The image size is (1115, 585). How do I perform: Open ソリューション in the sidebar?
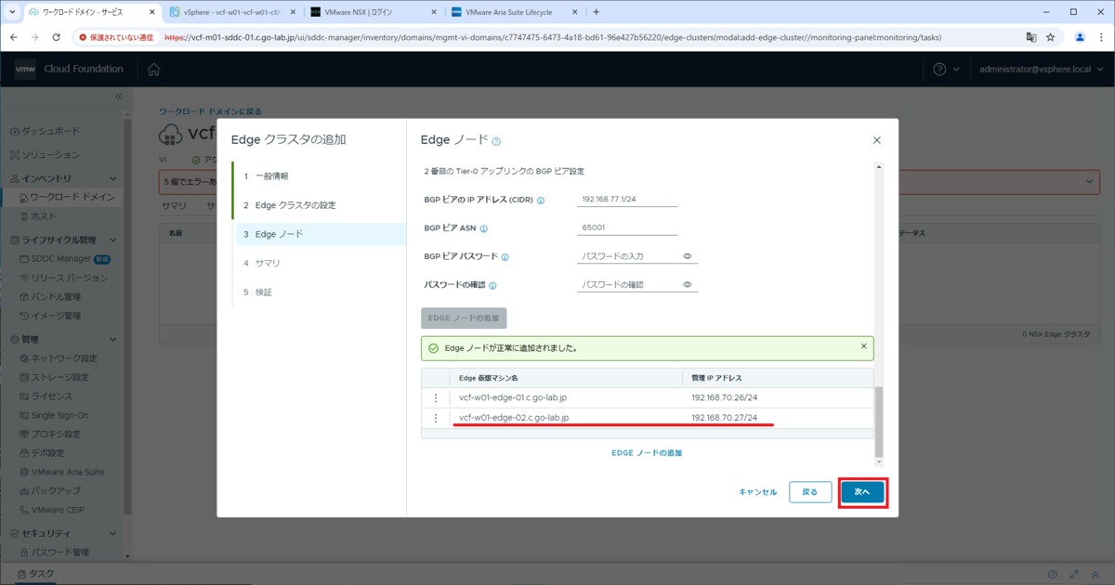pyautogui.click(x=51, y=155)
